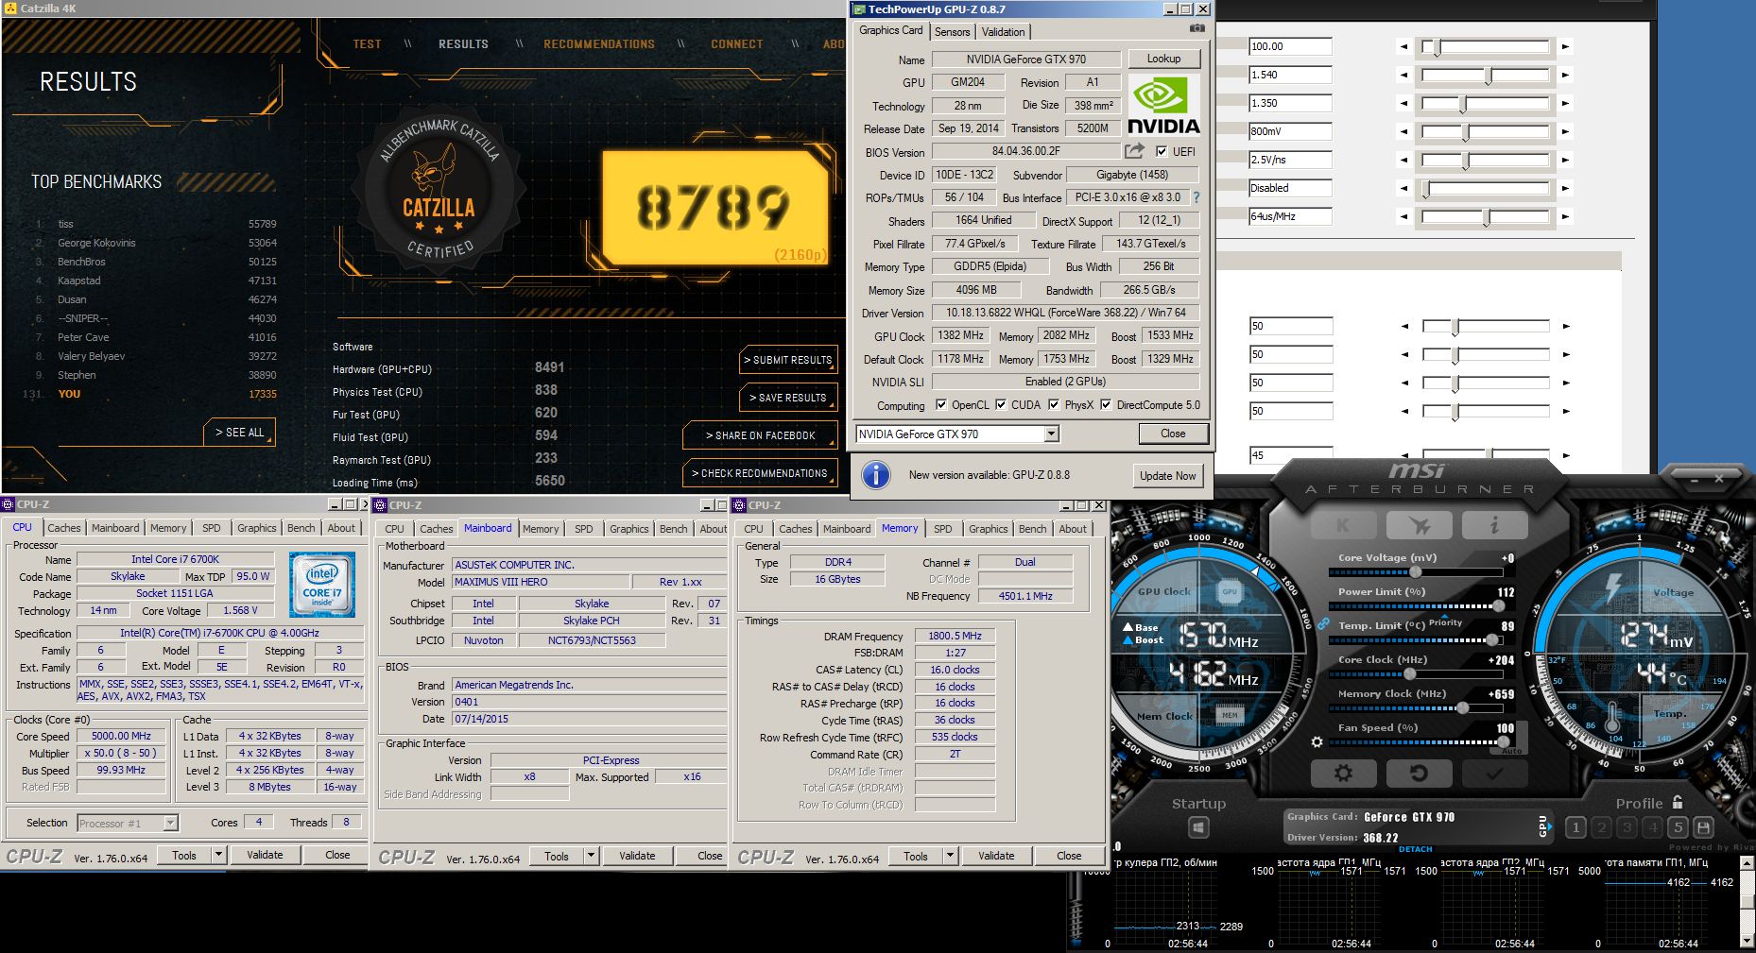
Task: Switch to the Validation tab in GPU-Z
Action: coord(1003,31)
